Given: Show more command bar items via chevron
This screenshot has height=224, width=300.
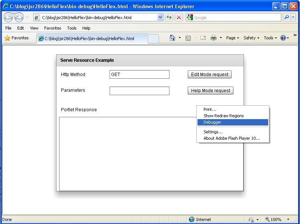Looking at the screenshot, I should pyautogui.click(x=295, y=35).
